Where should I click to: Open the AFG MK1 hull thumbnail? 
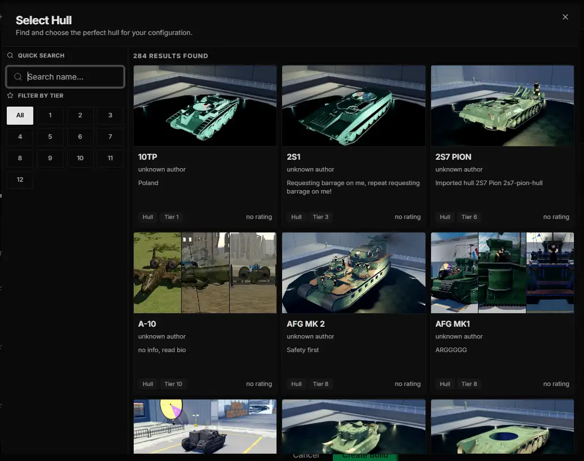point(502,273)
